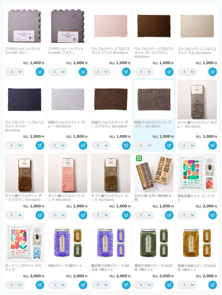This screenshot has height=295, width=222.
Task: Open quantity dropdown for ワッフルリバーシブルバスマット モカ
Action: pos(187,72)
